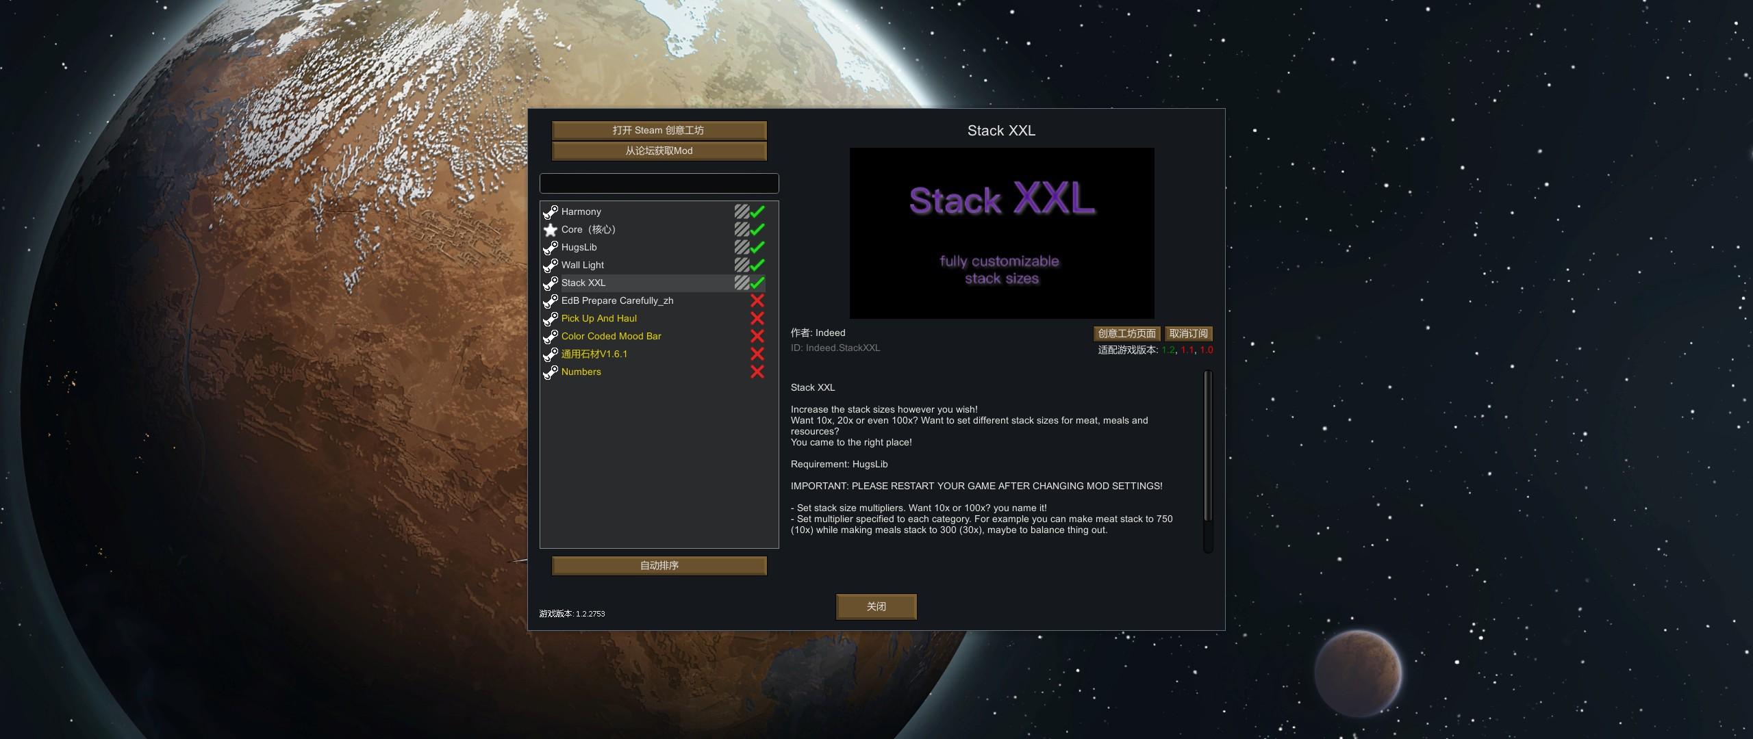Click the Steam icon beside Wall Light
The image size is (1753, 739).
550,265
